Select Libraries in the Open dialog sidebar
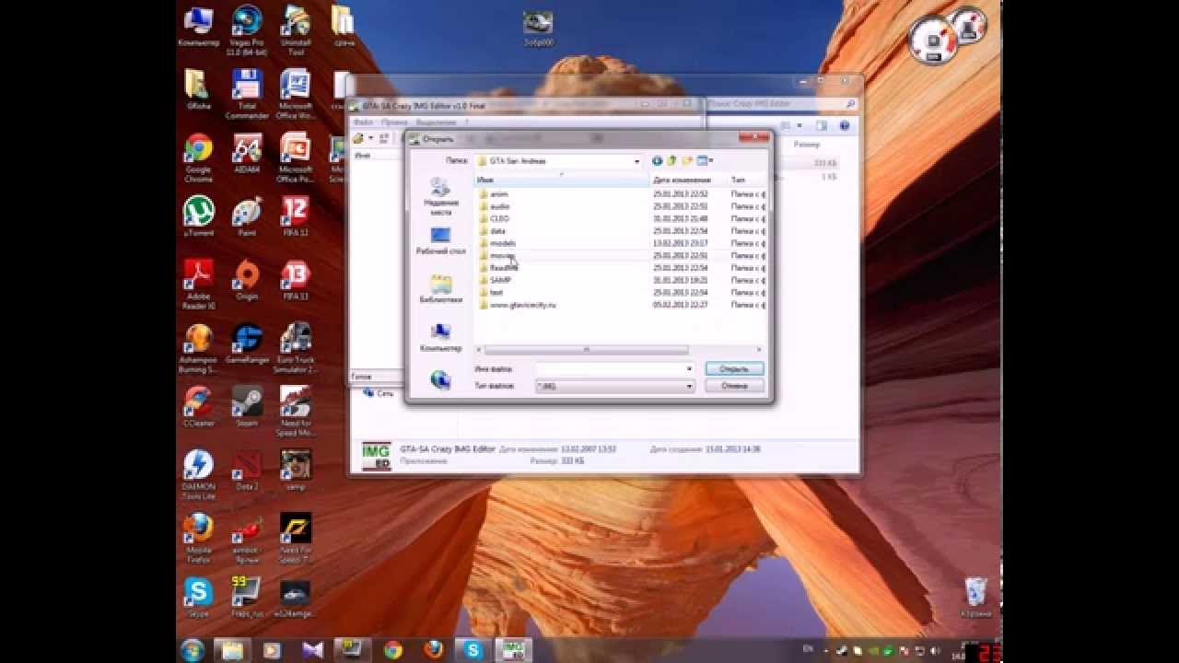Screen dimensions: 1179x663 [x=440, y=288]
